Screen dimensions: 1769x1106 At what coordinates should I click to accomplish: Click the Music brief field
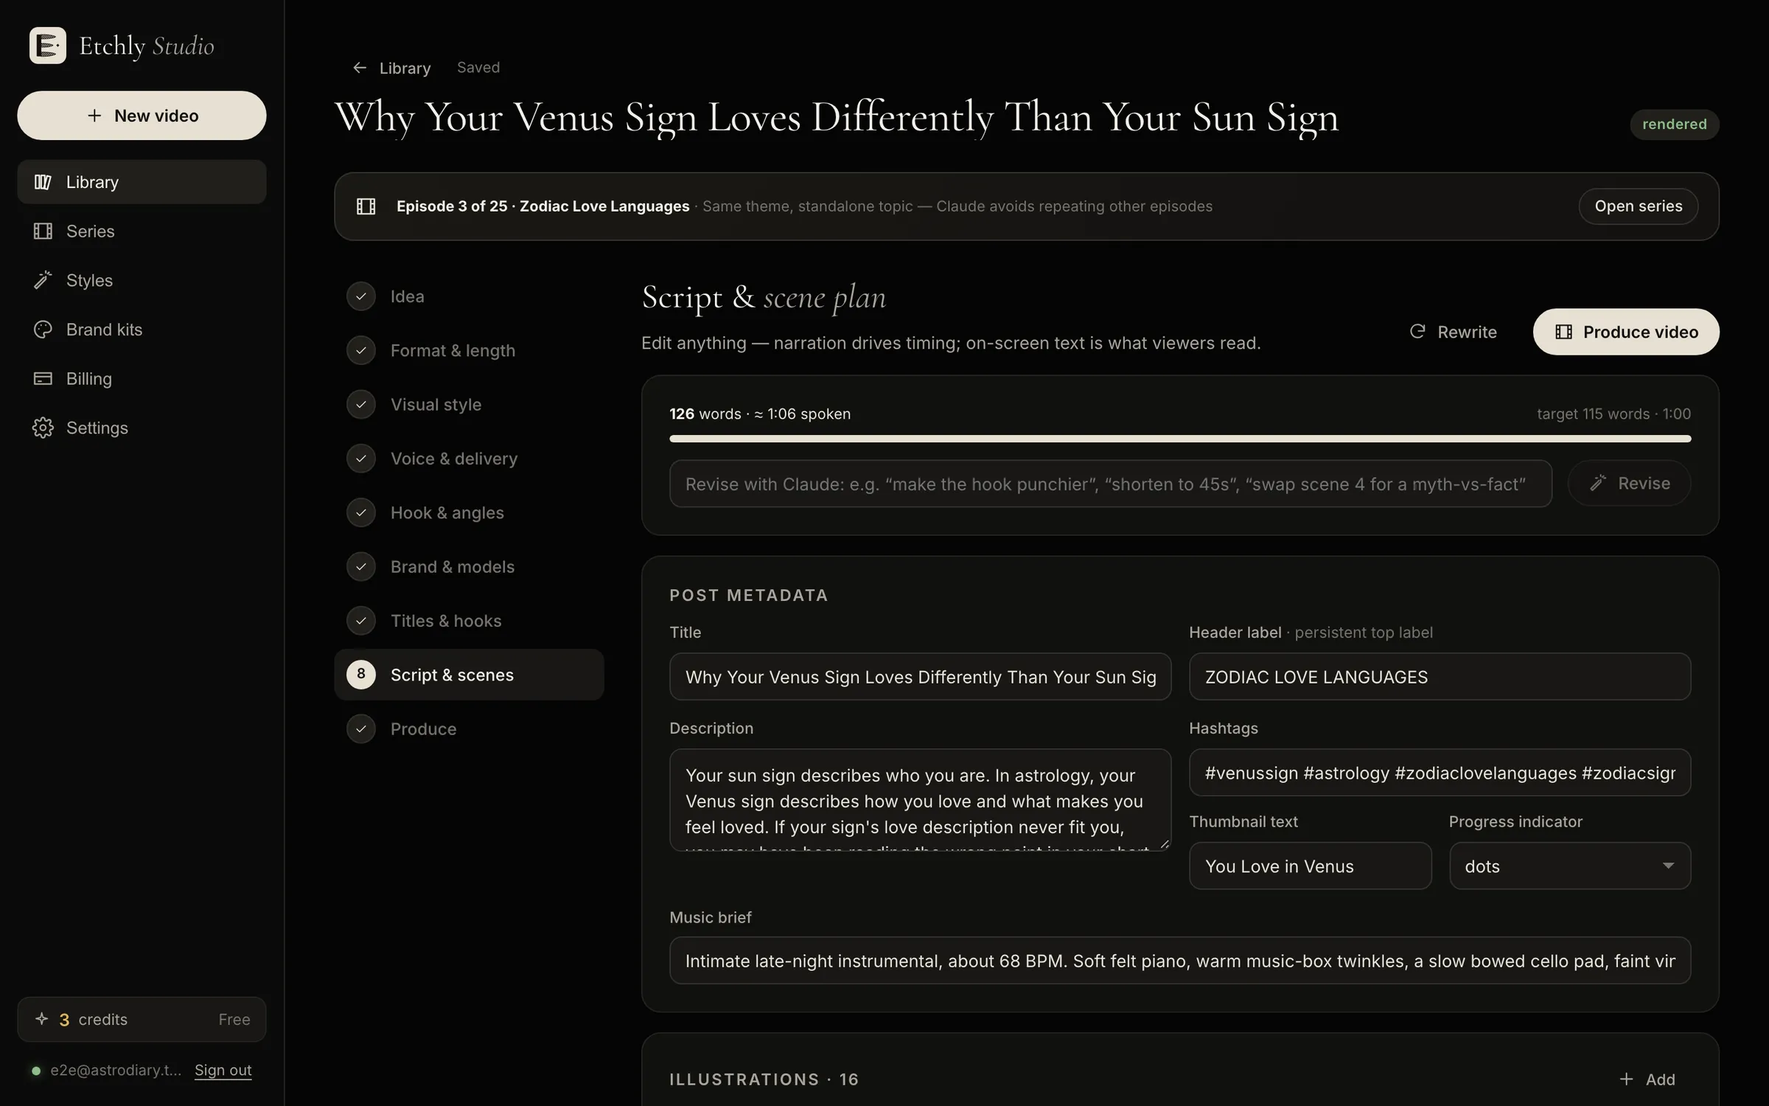1179,961
